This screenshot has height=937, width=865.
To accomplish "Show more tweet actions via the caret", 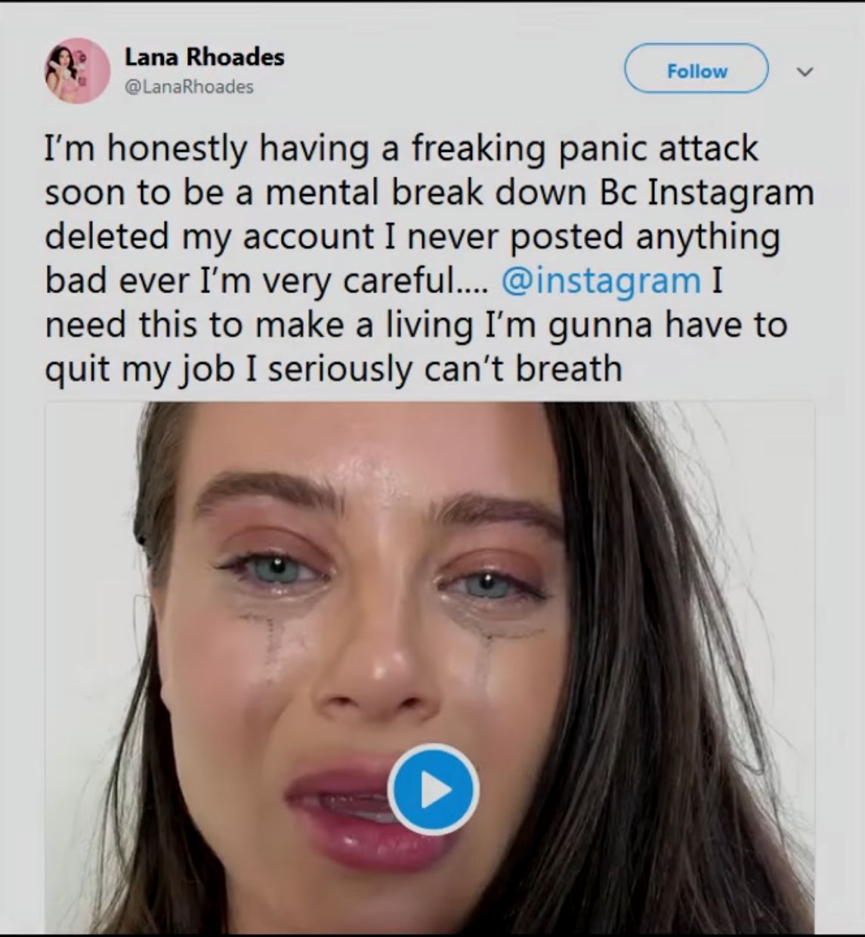I will (805, 72).
